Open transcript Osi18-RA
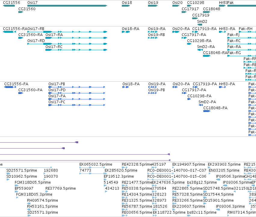Viewport: 256px width, 217px height. point(131,29)
